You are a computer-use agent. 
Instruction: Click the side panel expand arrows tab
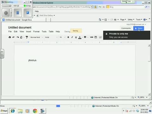point(2,54)
